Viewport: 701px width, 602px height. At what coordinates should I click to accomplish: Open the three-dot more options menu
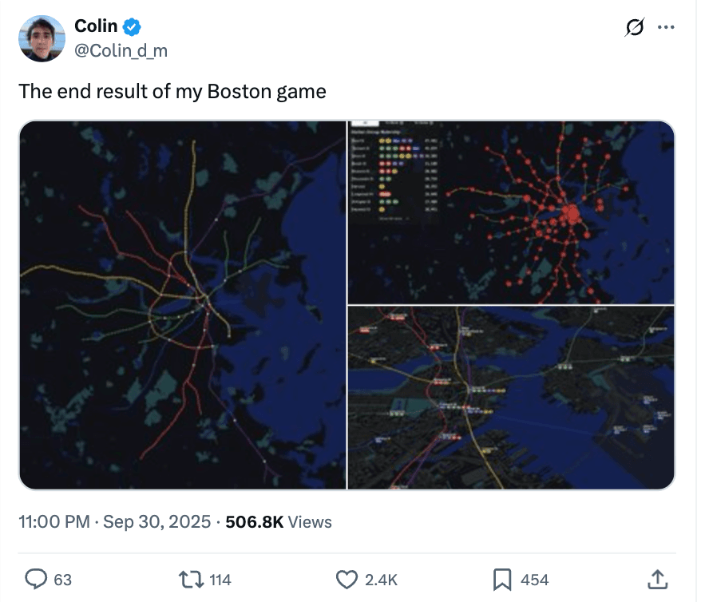(665, 27)
